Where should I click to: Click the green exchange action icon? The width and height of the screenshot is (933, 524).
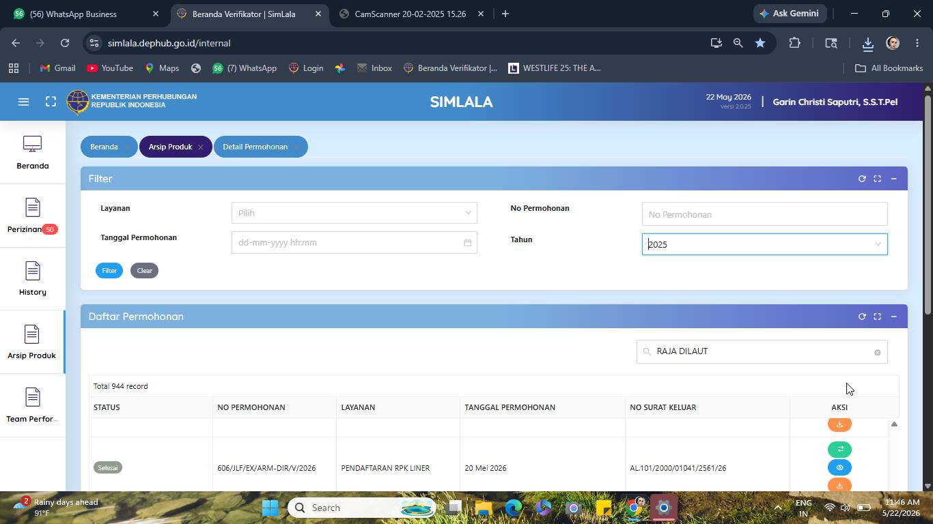click(x=839, y=449)
